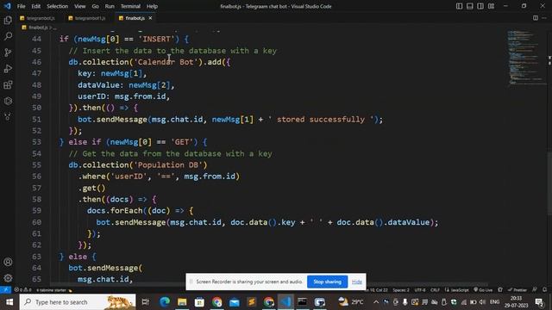Change the UTF-8 file encoding

[420, 290]
